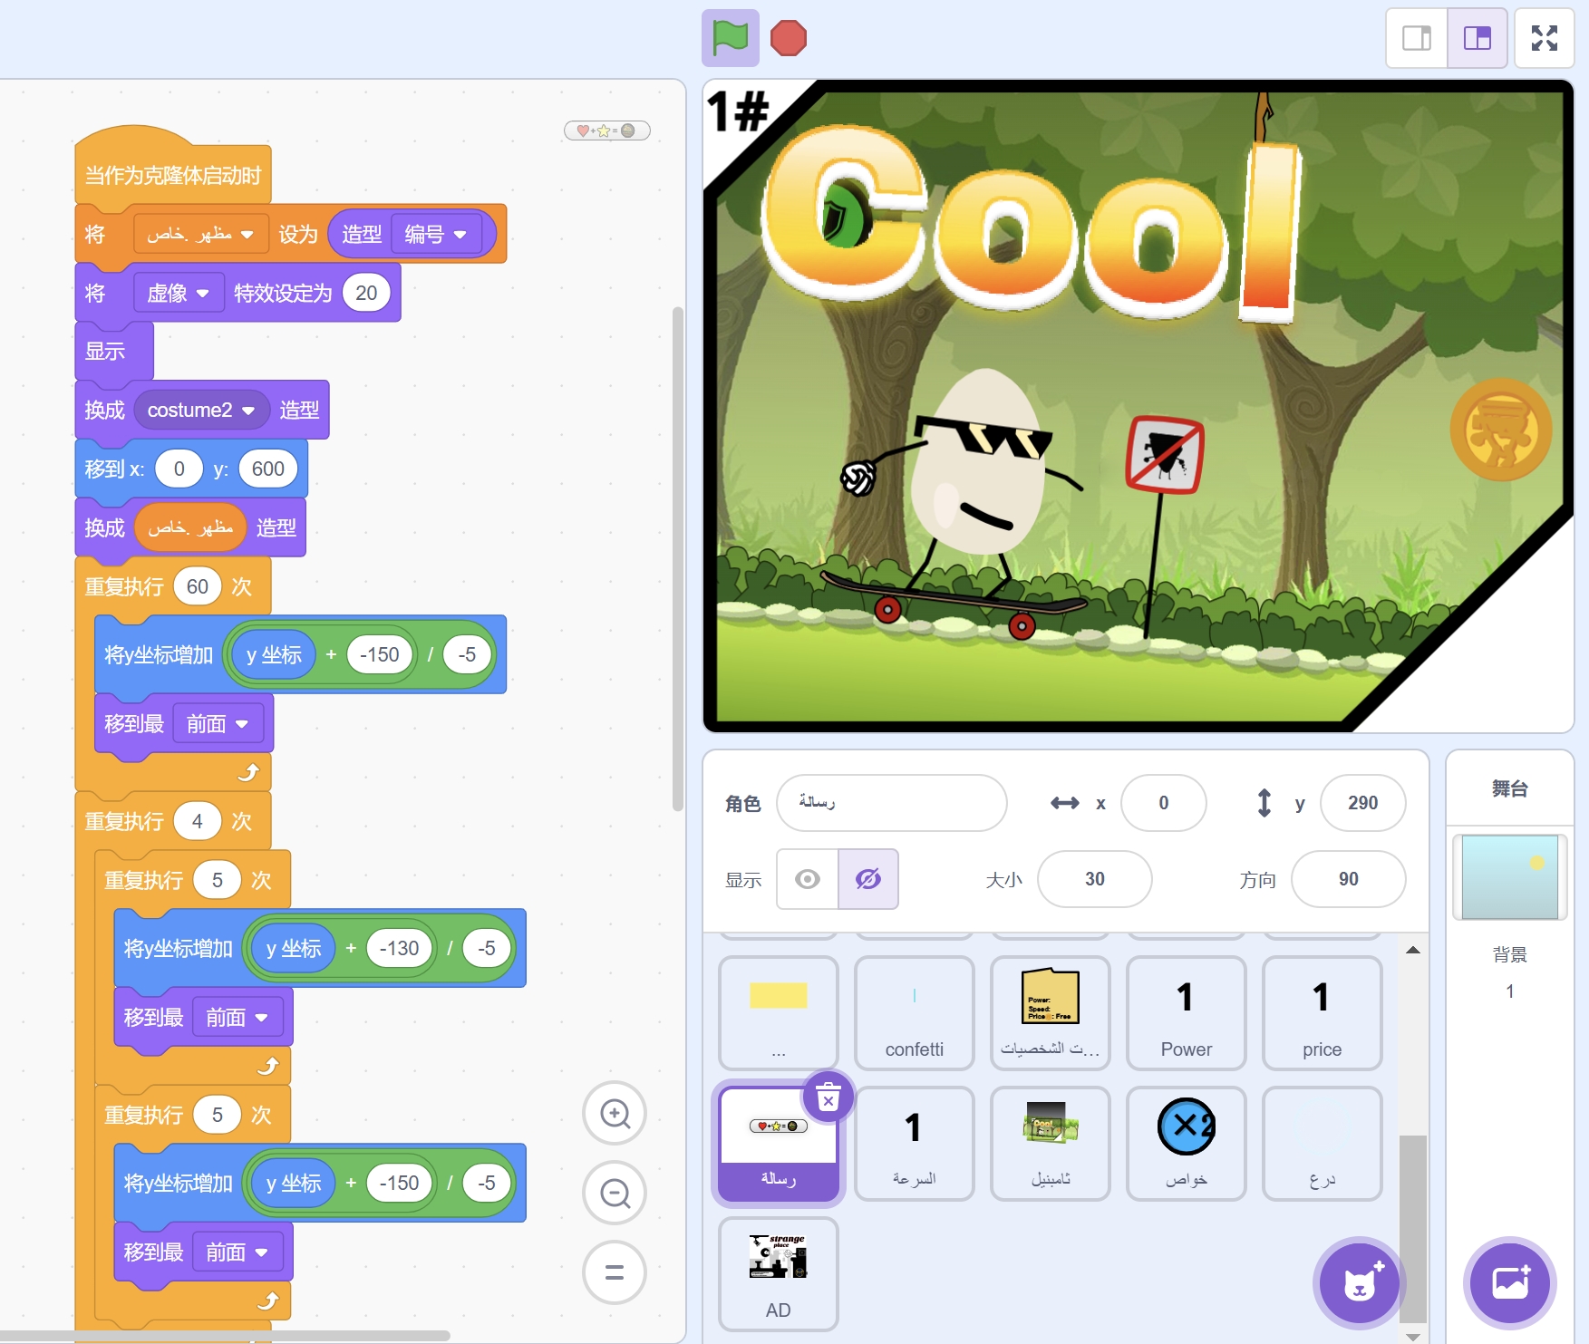Open 前面 dropdown in repeat 60 loop

(218, 724)
